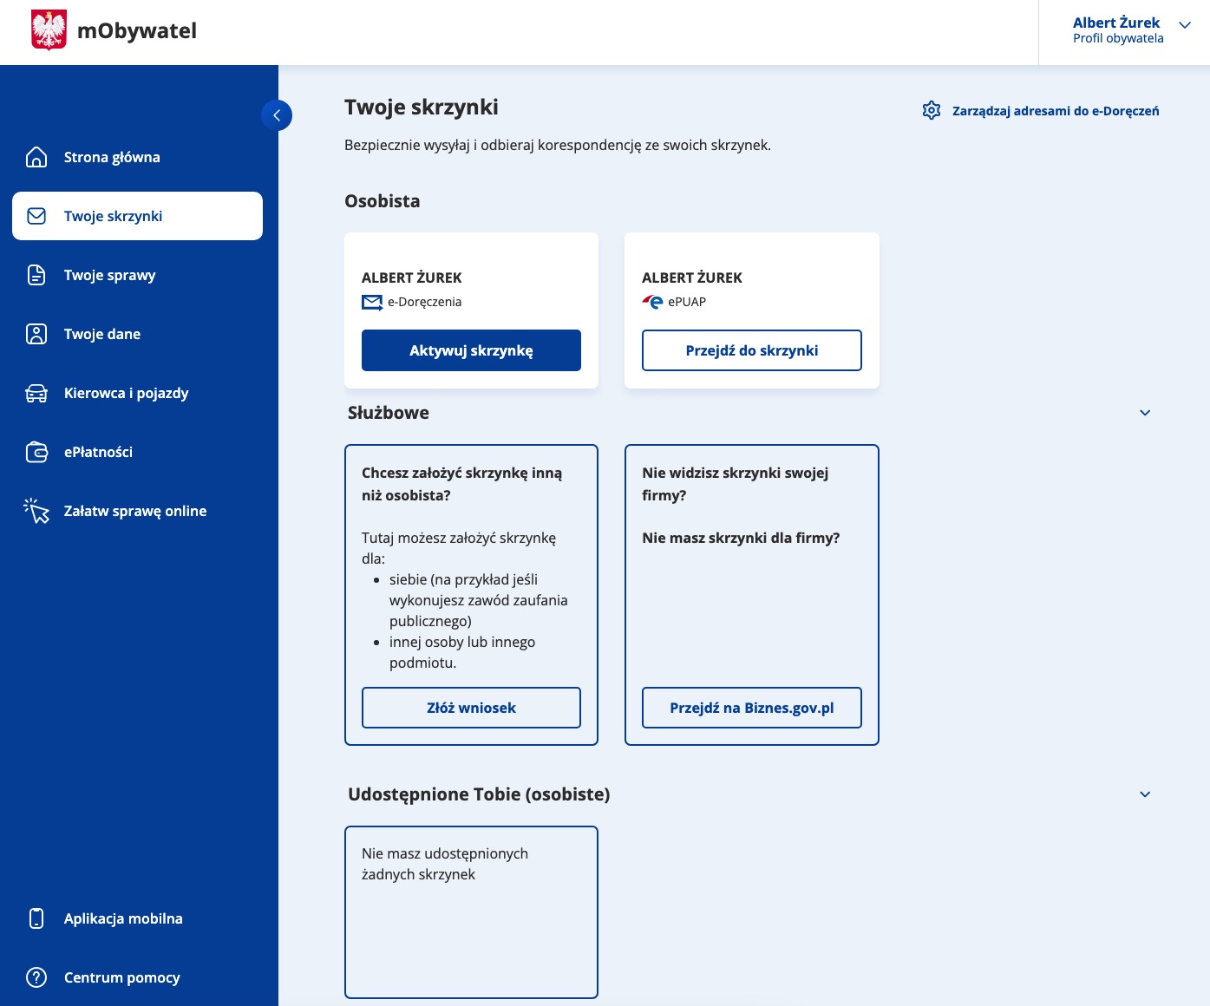
Task: Click the e-Doręczenia label text
Action: [424, 302]
